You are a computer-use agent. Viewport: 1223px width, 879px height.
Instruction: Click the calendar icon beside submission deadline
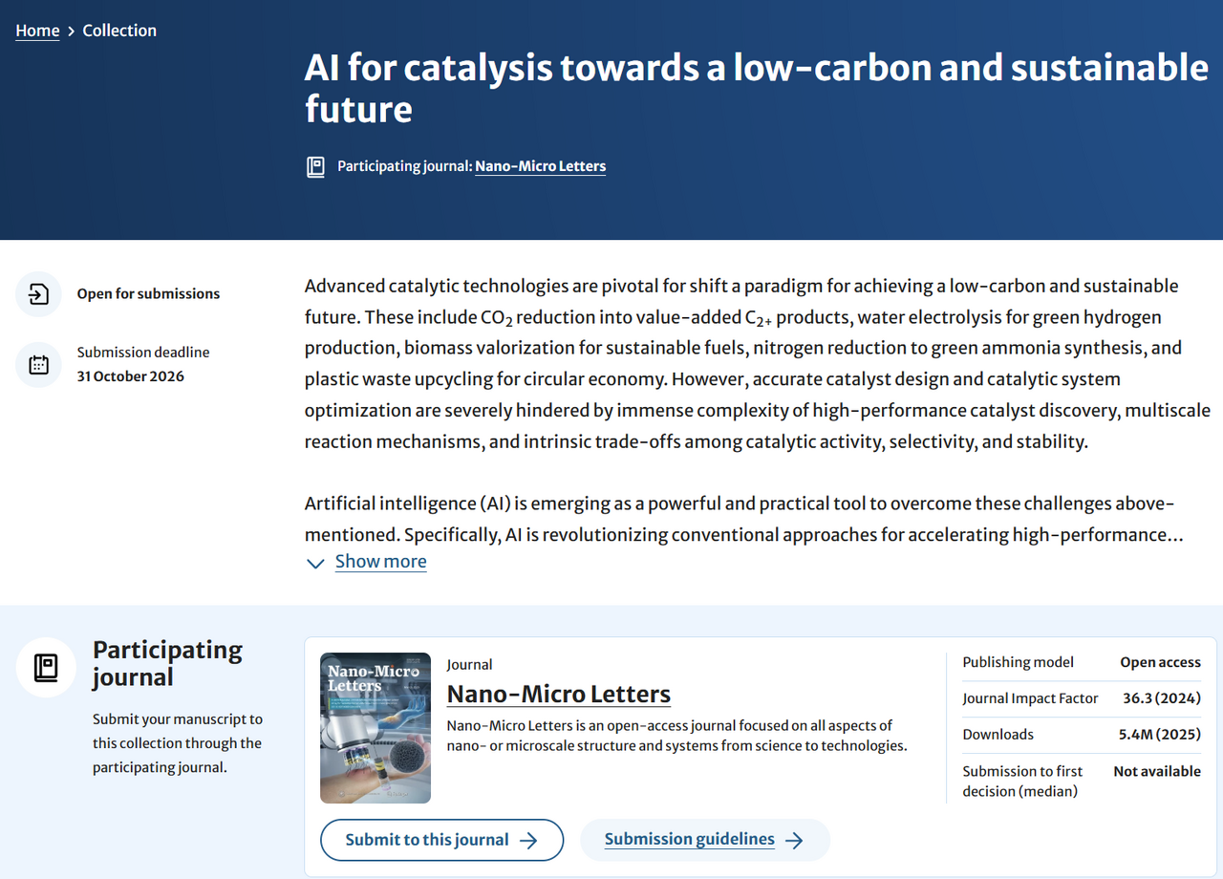(x=38, y=364)
